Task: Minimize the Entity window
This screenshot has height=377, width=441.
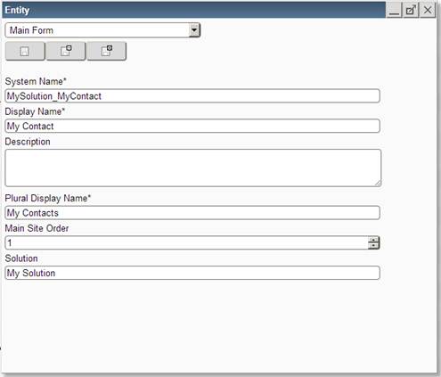Action: [394, 10]
